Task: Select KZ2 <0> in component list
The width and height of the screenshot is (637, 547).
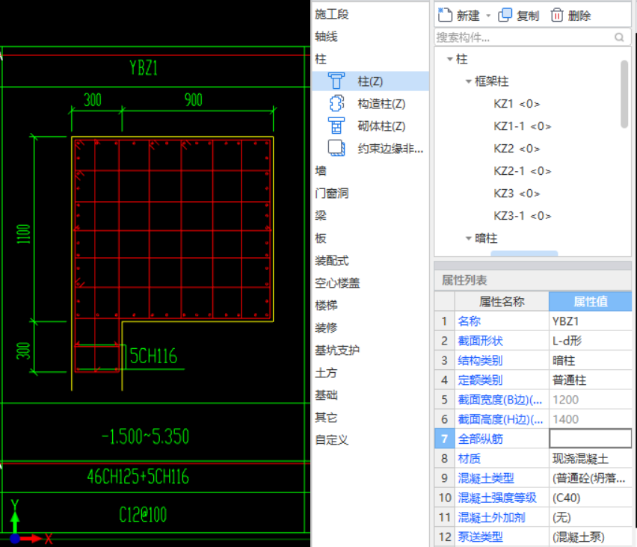Action: [x=517, y=149]
